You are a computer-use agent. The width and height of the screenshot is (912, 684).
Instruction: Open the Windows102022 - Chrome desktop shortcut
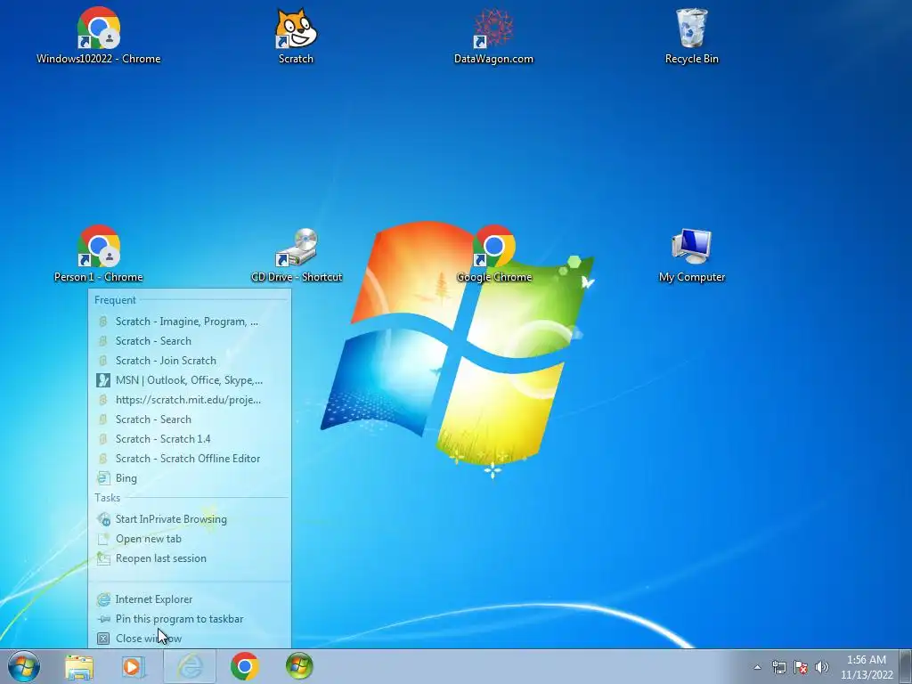[x=98, y=36]
